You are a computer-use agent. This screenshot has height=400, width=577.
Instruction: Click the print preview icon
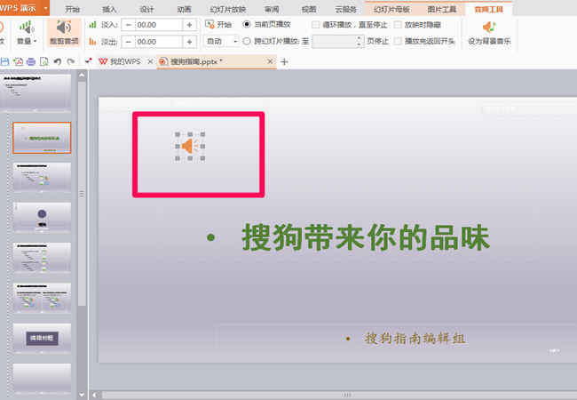(44, 61)
